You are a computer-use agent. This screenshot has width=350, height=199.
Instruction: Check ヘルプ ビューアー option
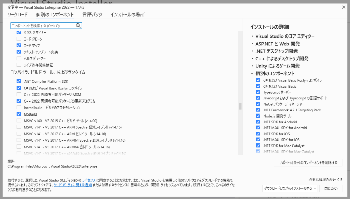[x=19, y=59]
